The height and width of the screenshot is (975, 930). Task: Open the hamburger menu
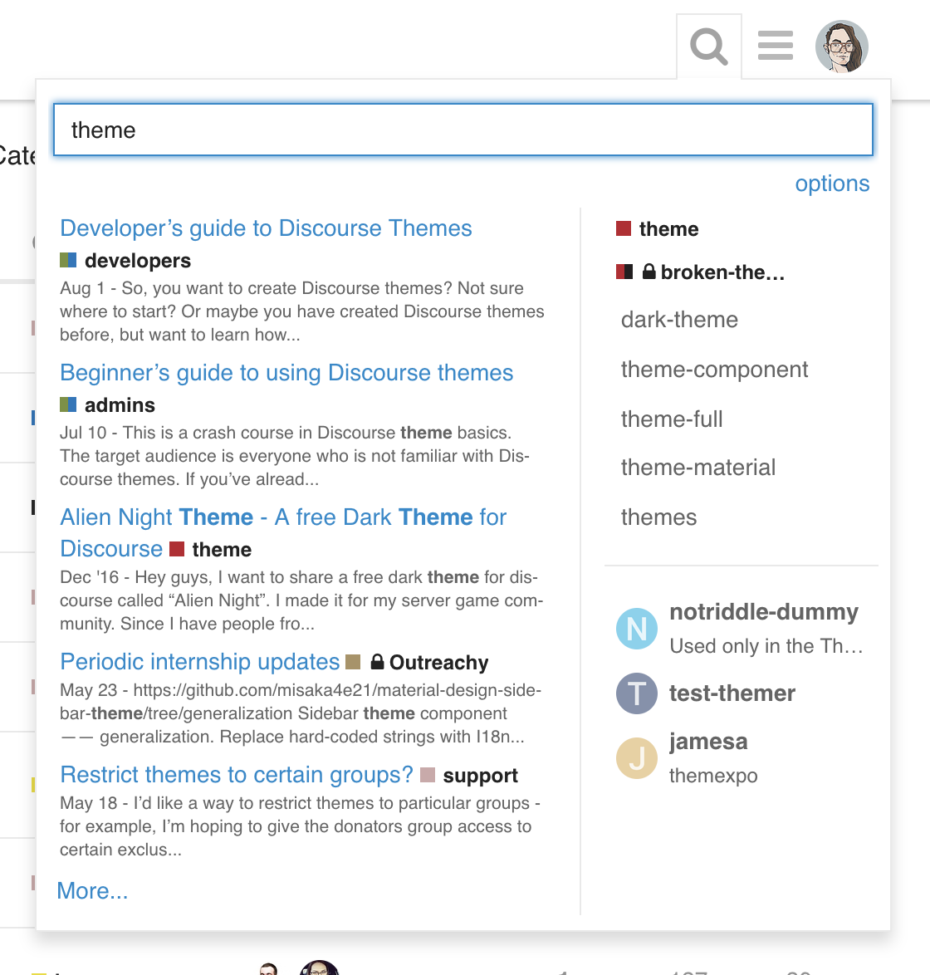775,46
